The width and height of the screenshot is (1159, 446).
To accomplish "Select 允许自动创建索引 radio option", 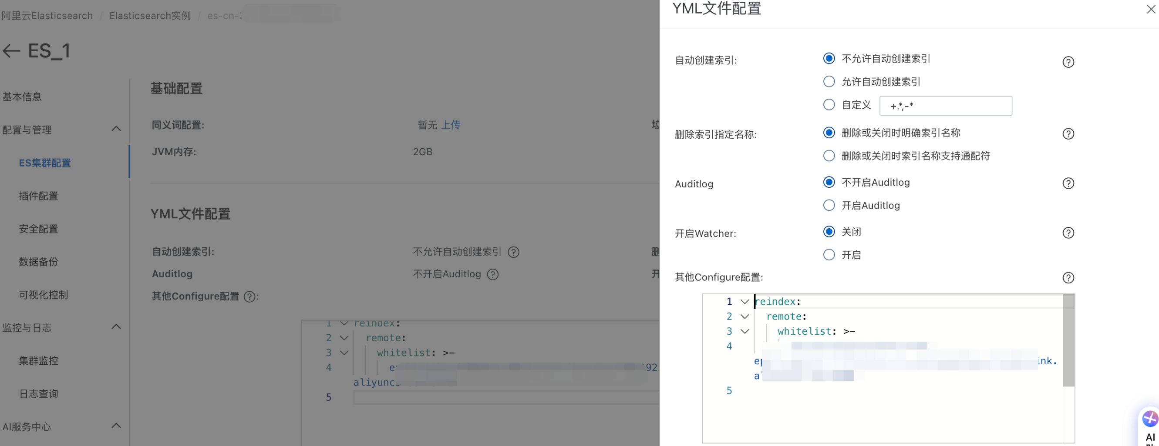I will (x=829, y=81).
